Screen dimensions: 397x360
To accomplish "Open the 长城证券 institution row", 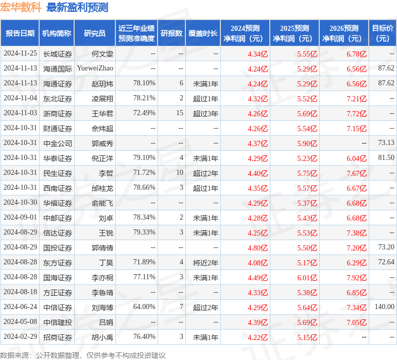I will point(57,53).
